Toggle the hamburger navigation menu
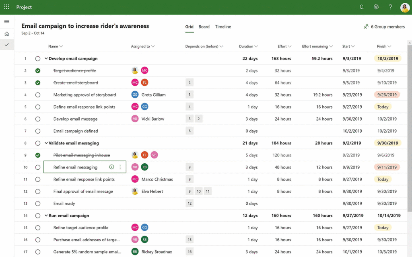Image resolution: width=412 pixels, height=257 pixels. [7, 22]
